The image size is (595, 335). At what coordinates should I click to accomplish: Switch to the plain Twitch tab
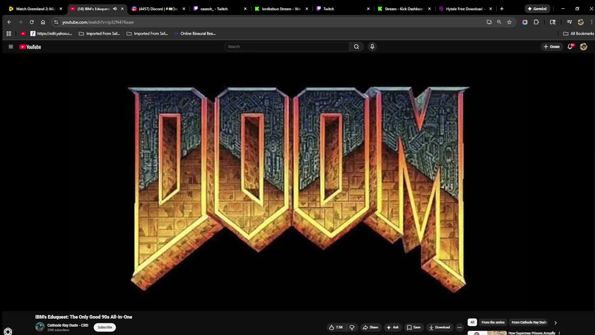tap(342, 9)
